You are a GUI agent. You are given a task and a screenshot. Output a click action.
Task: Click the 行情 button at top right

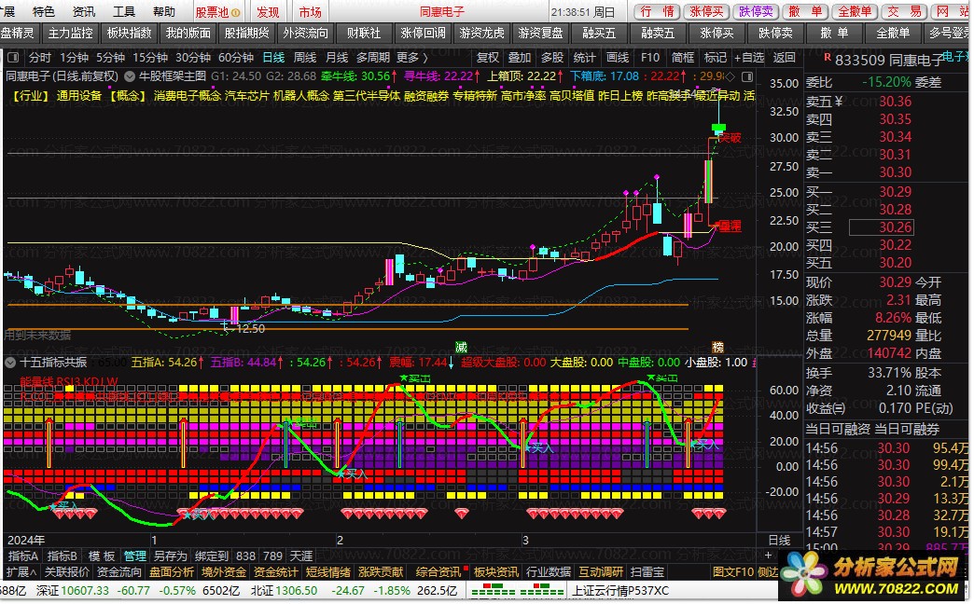click(x=657, y=12)
